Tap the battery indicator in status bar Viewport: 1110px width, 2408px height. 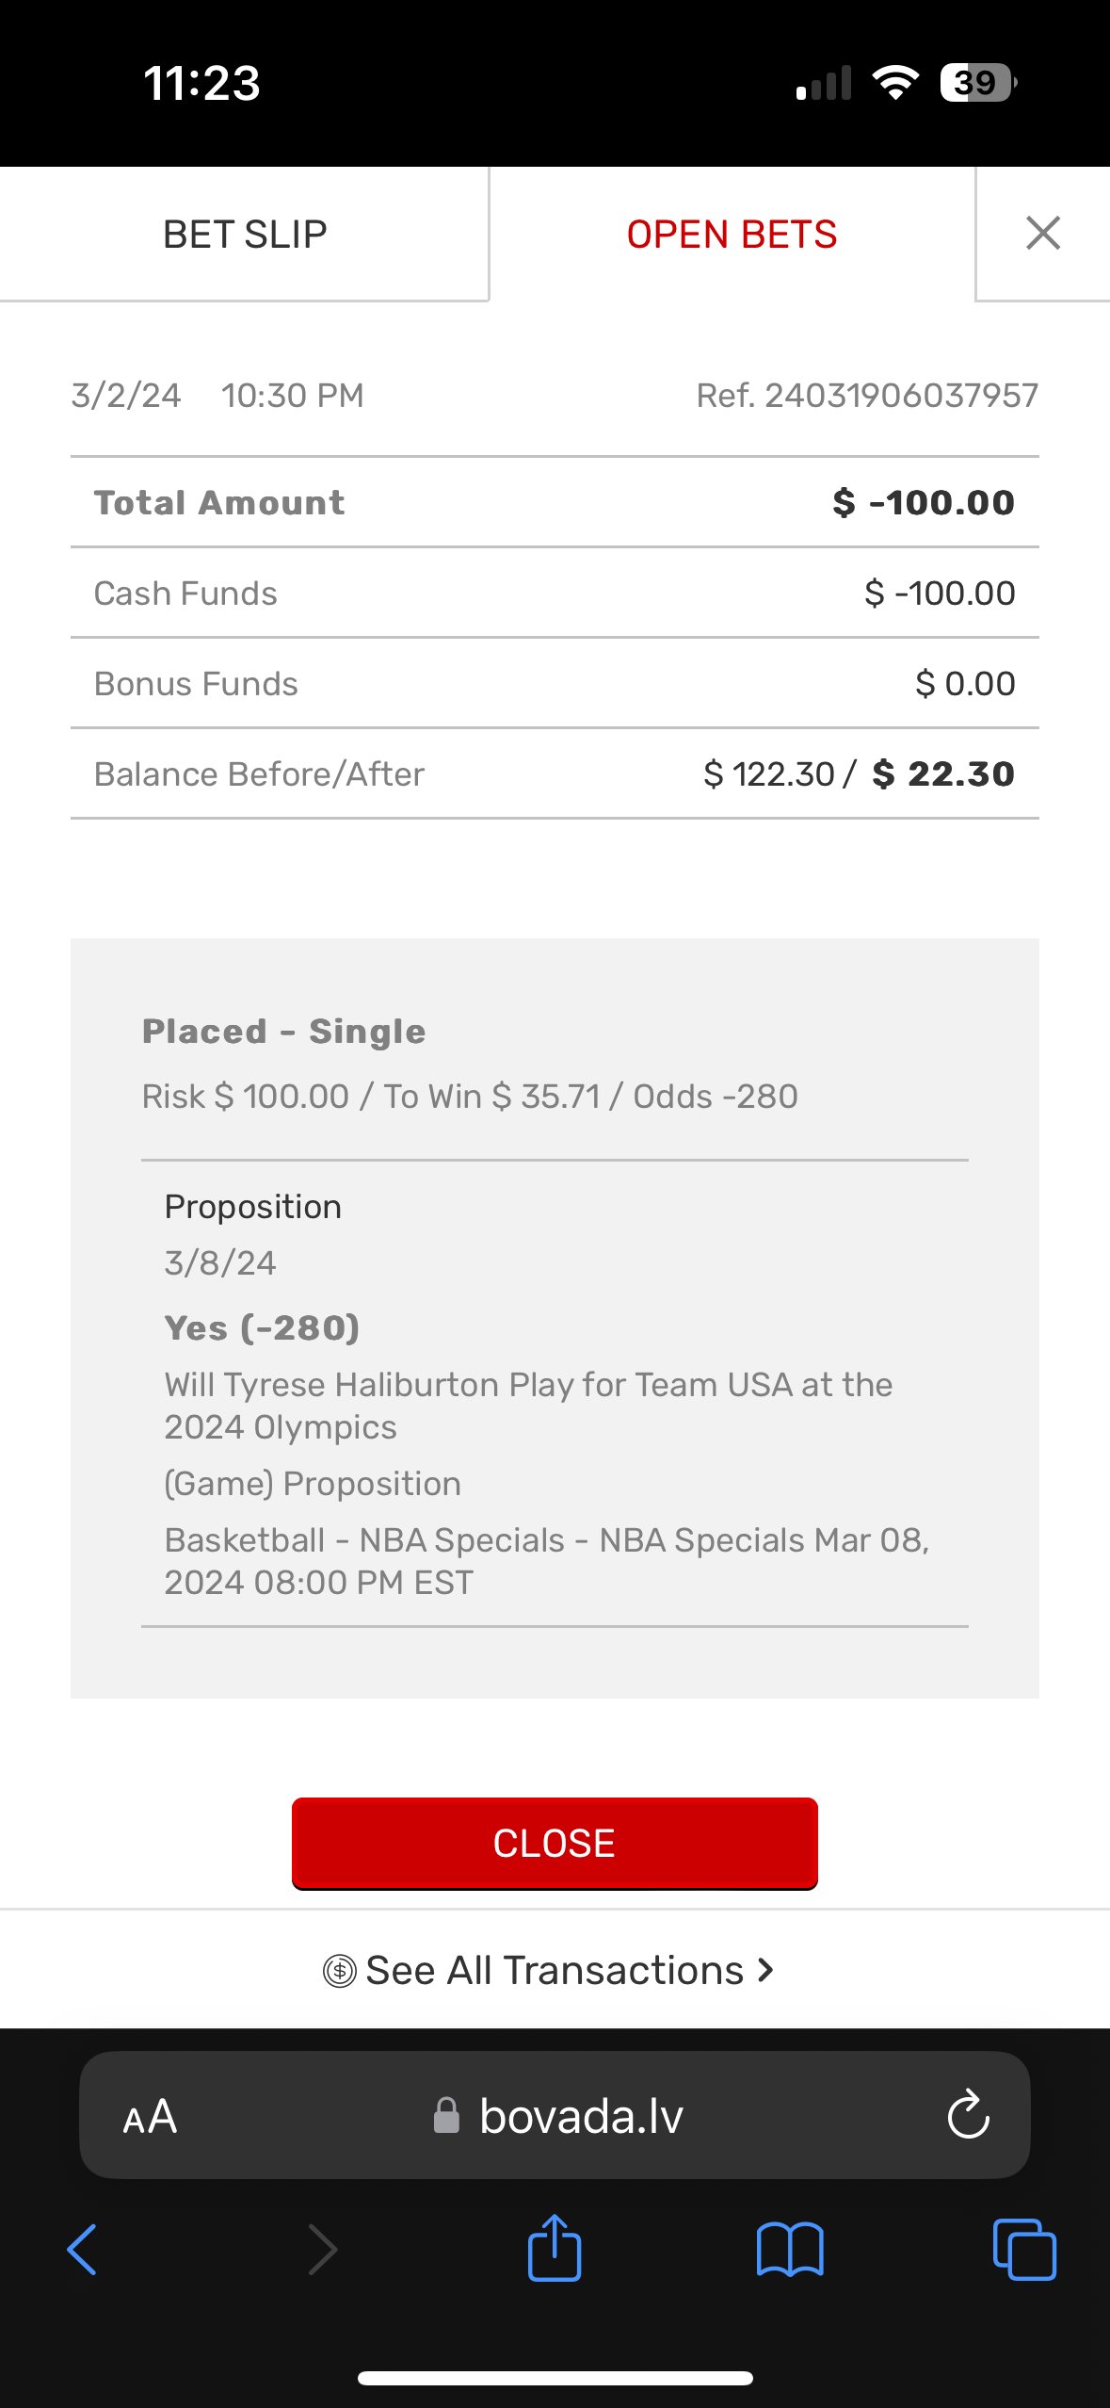point(977,83)
